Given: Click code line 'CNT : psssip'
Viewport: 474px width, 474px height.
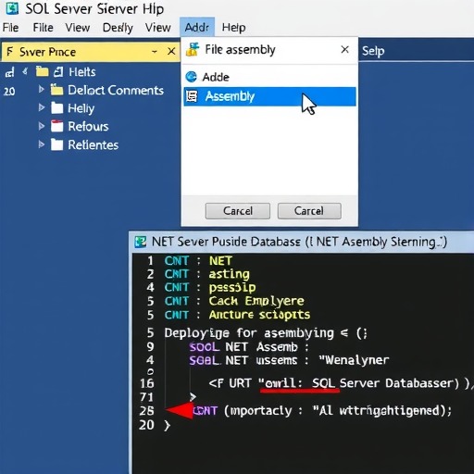Looking at the screenshot, I should pyautogui.click(x=210, y=288).
